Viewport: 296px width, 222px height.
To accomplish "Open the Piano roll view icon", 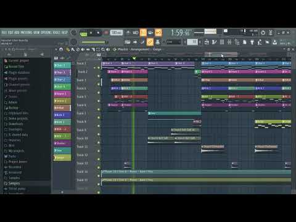I will pyautogui.click(x=214, y=42).
